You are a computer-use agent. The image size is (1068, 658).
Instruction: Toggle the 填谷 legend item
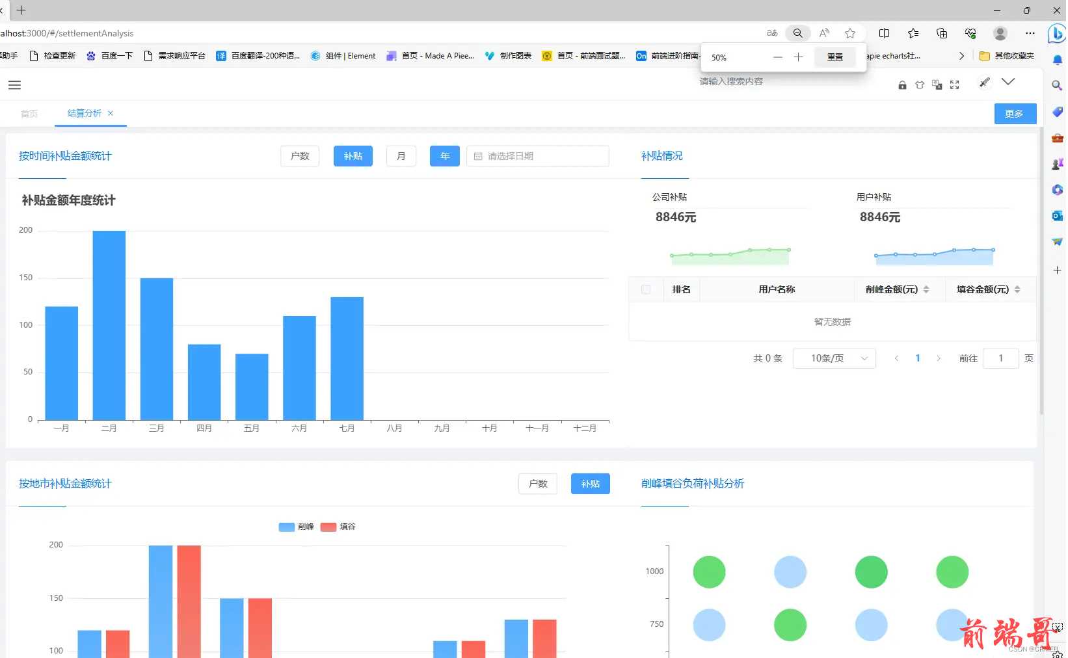pos(338,527)
